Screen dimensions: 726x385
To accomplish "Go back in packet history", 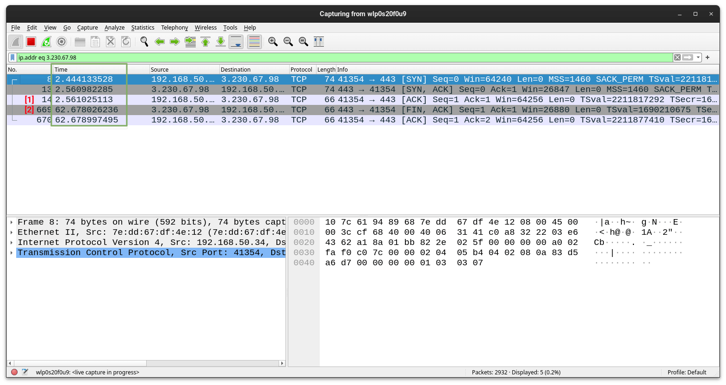I will click(160, 42).
